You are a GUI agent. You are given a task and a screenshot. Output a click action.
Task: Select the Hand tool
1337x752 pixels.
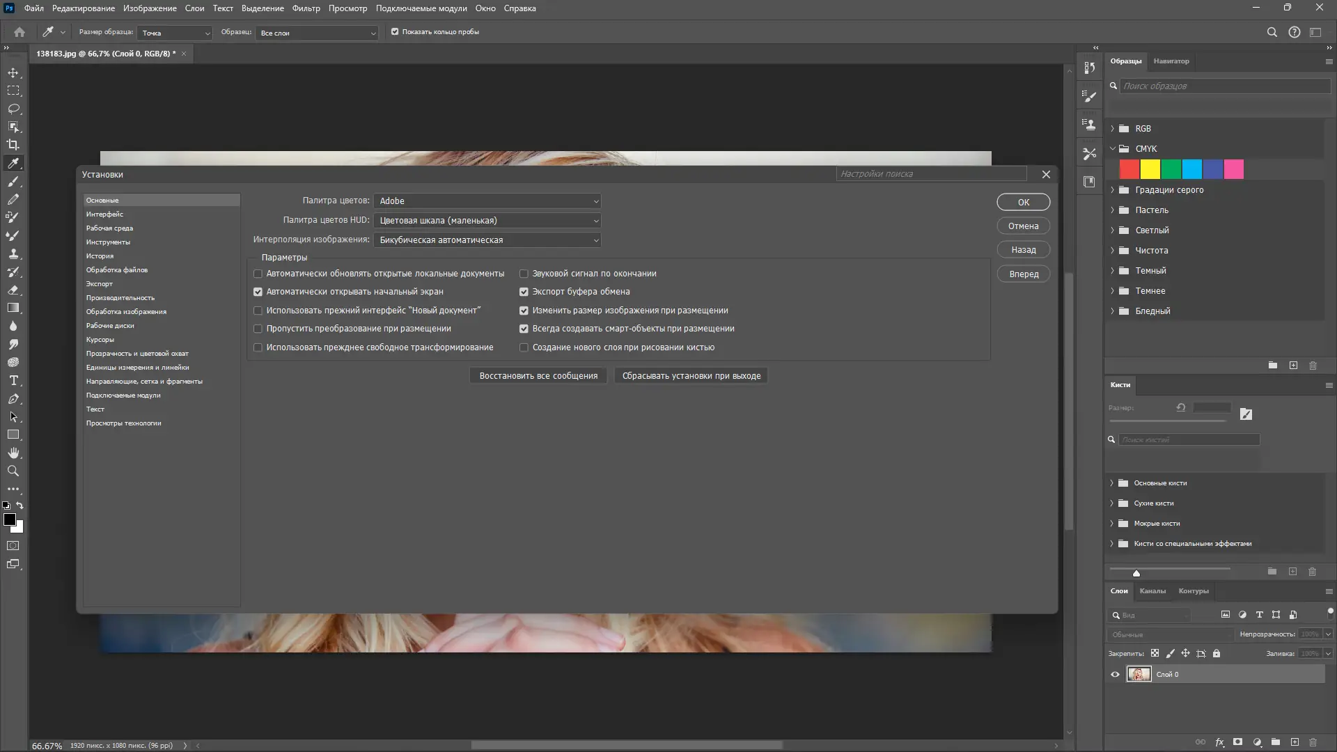(x=13, y=453)
